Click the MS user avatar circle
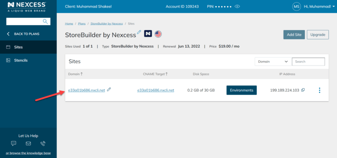This screenshot has height=158, width=337. [297, 6]
